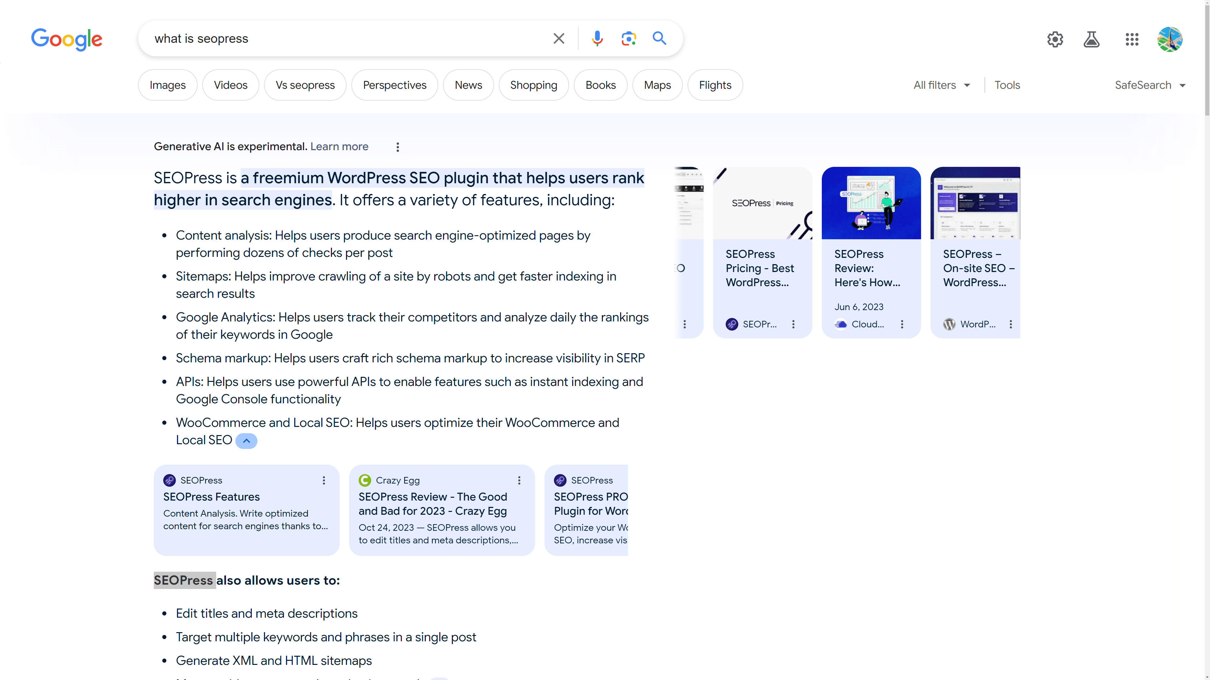This screenshot has height=680, width=1210.
Task: Click WordPress favicon on carousel card
Action: (x=949, y=324)
